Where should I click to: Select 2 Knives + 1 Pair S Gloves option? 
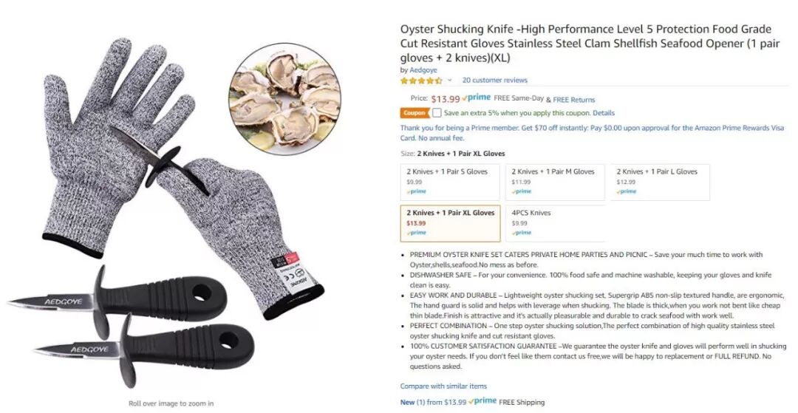[x=450, y=182]
